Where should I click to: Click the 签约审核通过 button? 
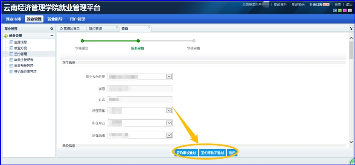[x=186, y=153]
